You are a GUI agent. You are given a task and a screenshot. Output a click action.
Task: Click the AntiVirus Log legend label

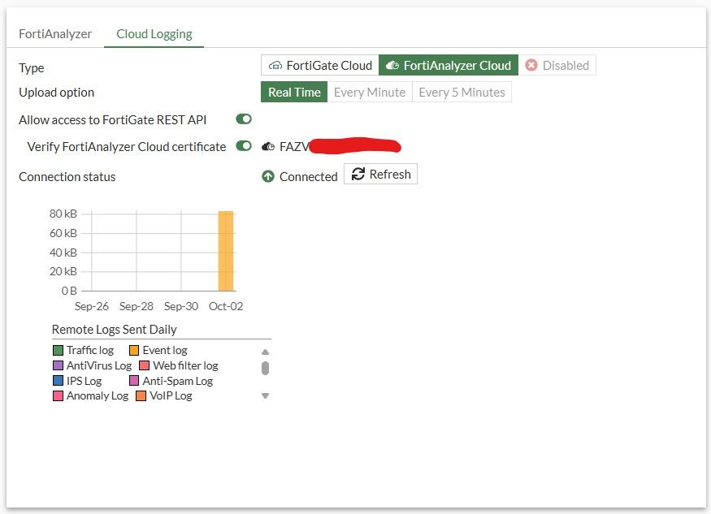click(x=99, y=365)
